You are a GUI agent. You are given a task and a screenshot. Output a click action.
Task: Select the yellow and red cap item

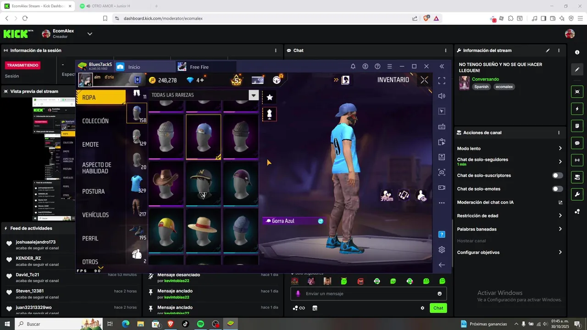click(166, 231)
